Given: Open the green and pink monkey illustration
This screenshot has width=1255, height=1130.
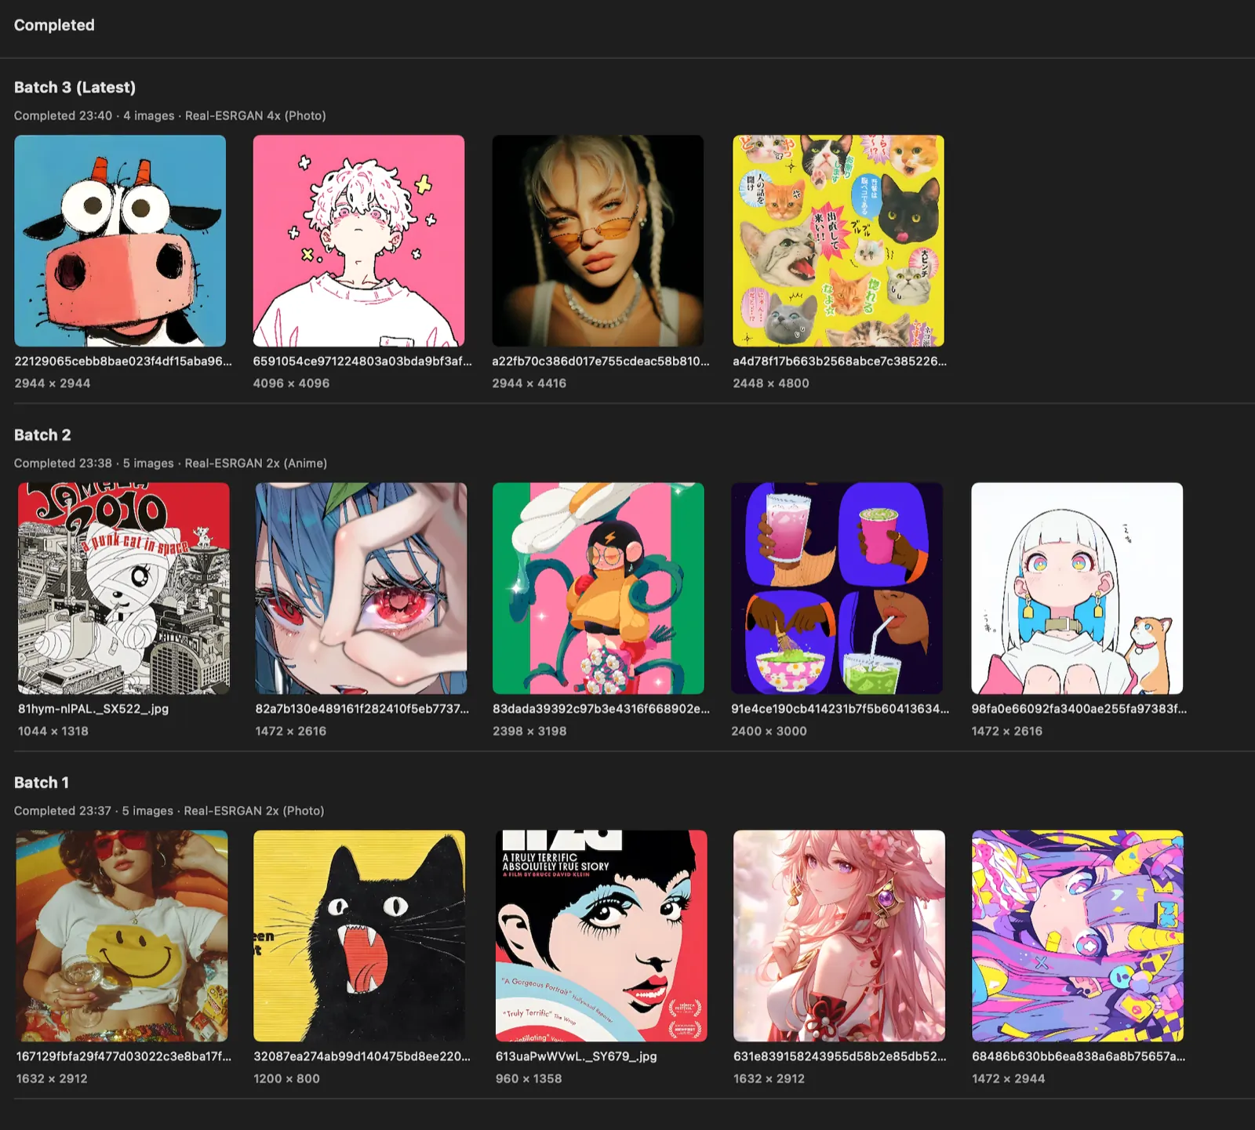Looking at the screenshot, I should click(598, 588).
